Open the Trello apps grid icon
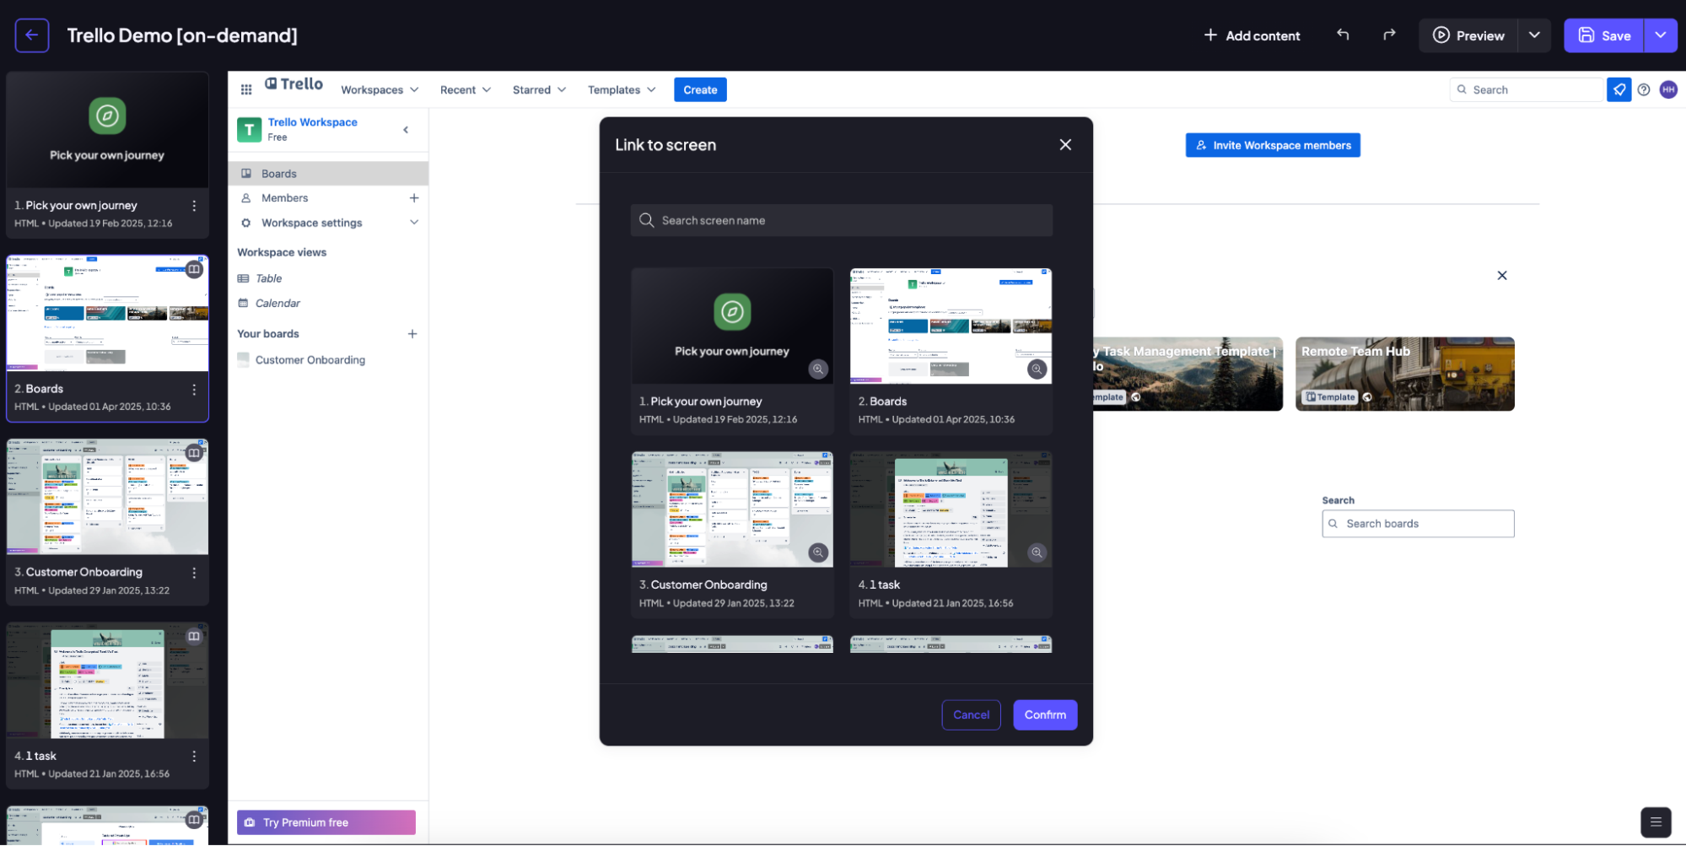 tap(246, 89)
